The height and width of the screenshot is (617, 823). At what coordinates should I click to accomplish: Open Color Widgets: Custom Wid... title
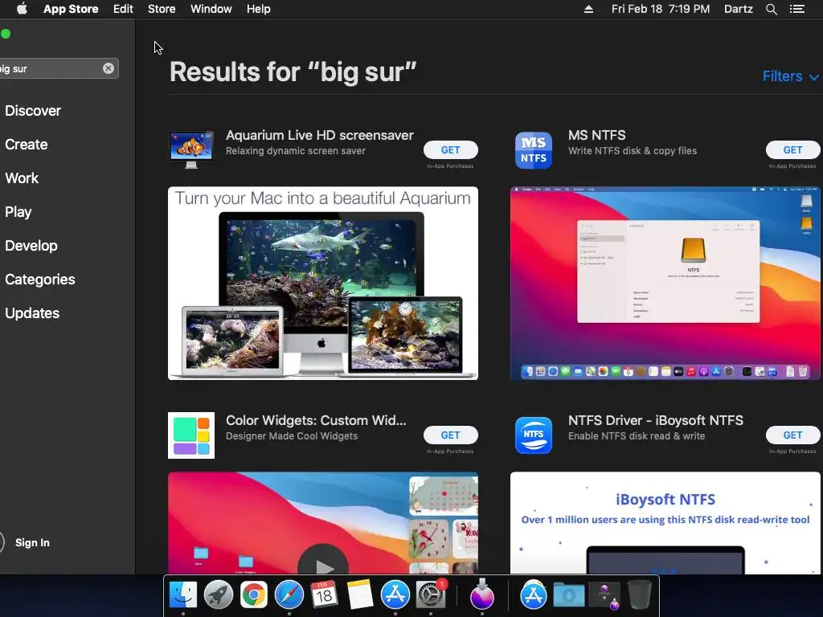tap(316, 420)
